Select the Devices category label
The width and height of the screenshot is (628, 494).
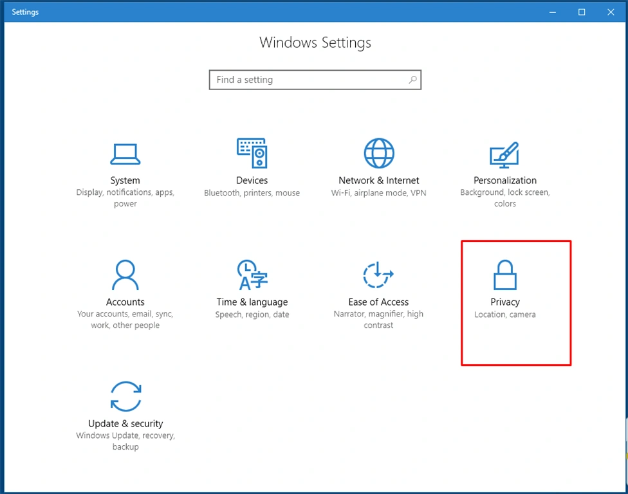click(252, 181)
